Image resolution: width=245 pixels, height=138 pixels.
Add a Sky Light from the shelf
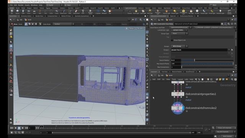click(191, 11)
